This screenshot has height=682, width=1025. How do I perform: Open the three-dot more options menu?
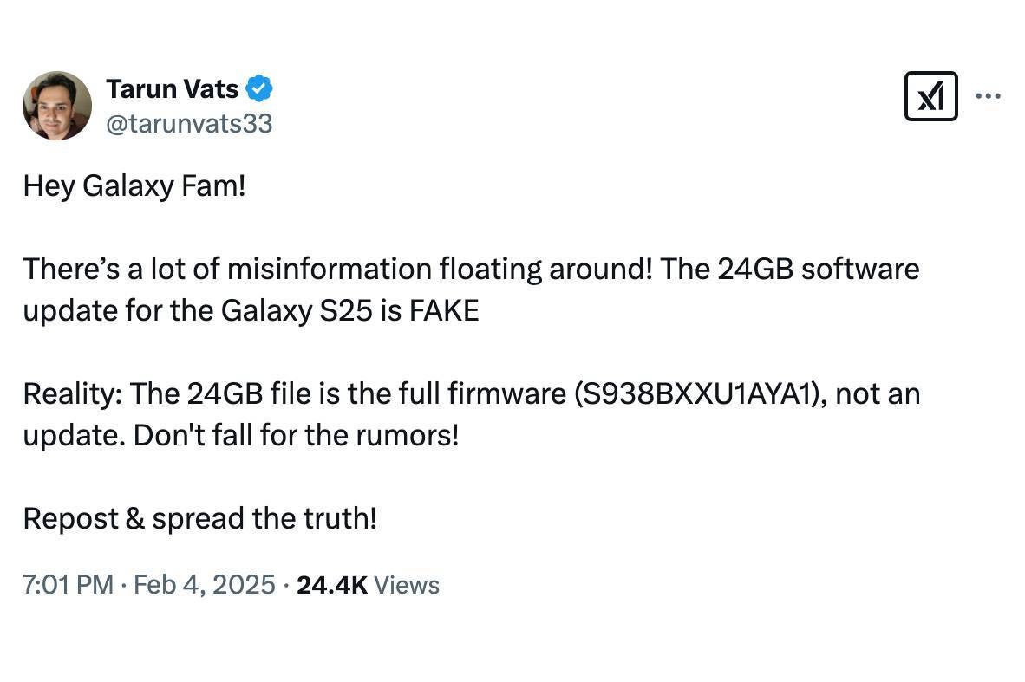coord(988,96)
